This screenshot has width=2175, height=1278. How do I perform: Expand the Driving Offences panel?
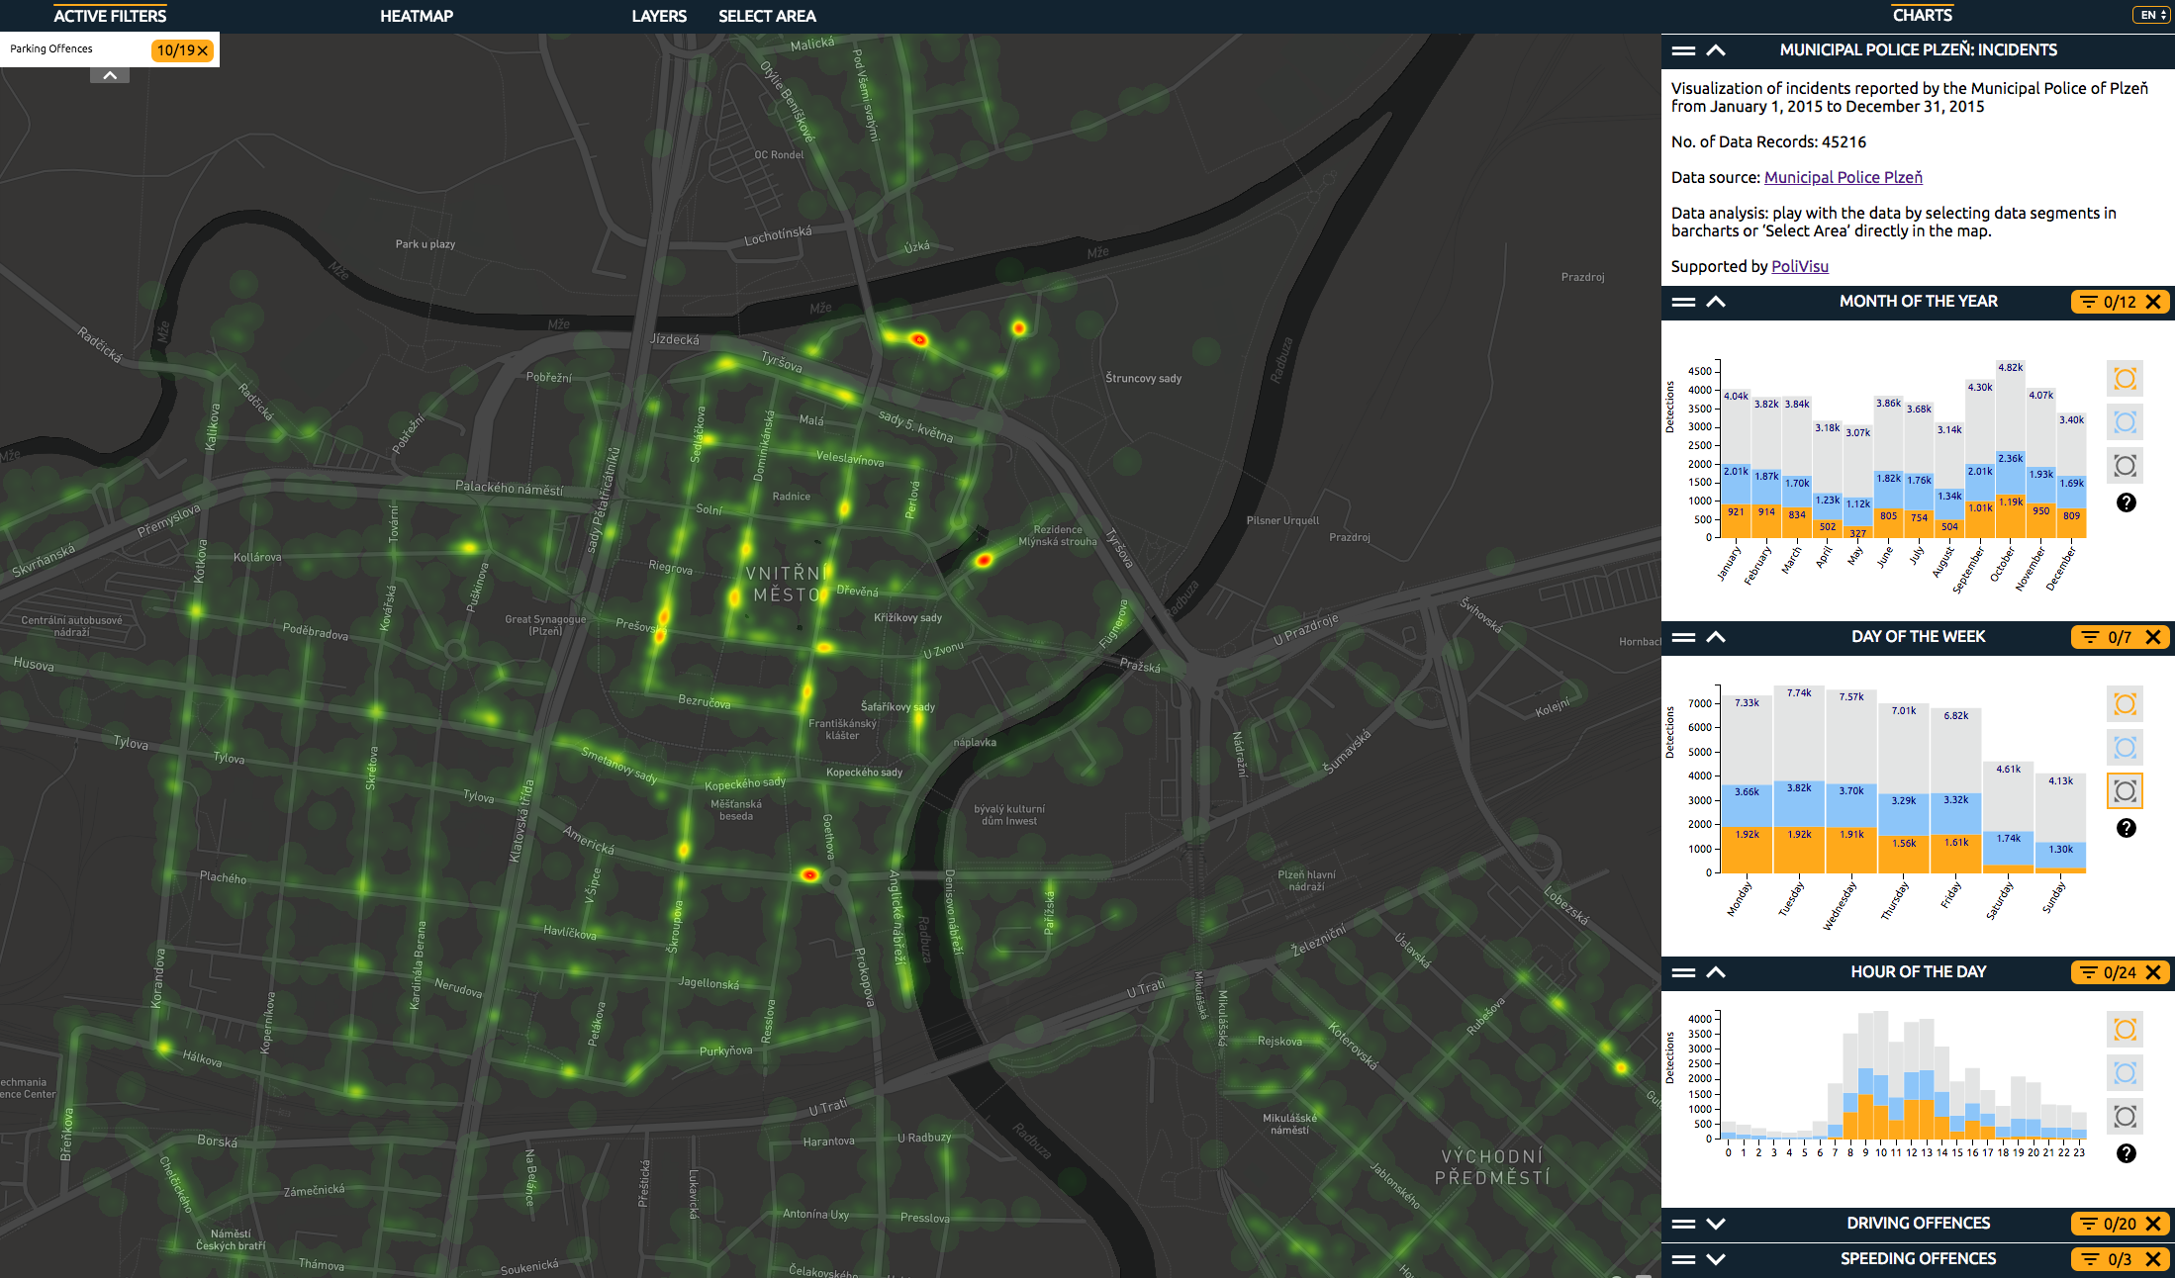tap(1716, 1224)
